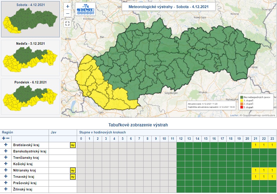Click warning icon in Trnavský kraj row
This screenshot has height=194, width=277.
click(73, 177)
